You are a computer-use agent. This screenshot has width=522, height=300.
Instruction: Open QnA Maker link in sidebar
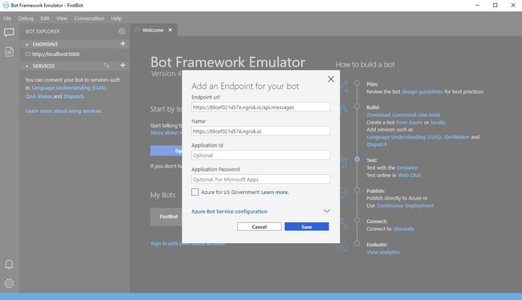coord(39,96)
